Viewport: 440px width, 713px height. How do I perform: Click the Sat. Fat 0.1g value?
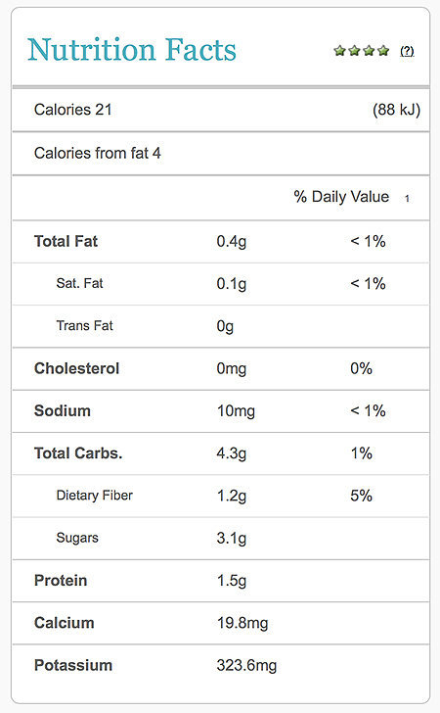[232, 284]
